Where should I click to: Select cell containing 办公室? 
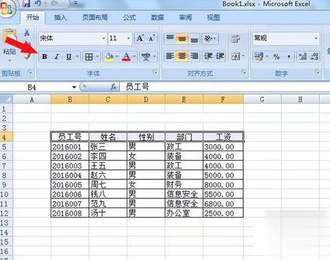tap(184, 213)
